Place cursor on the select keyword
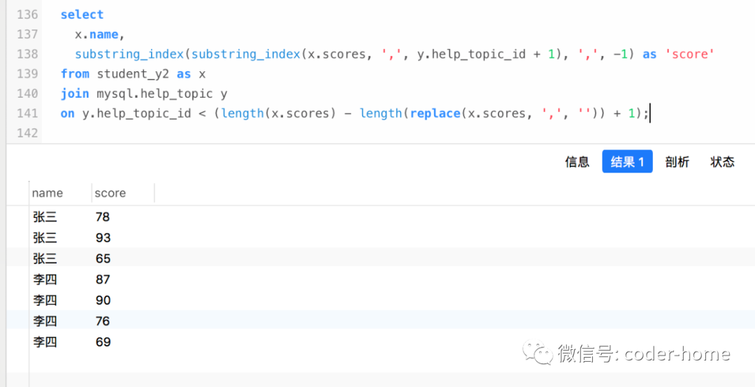The height and width of the screenshot is (387, 755). point(82,15)
